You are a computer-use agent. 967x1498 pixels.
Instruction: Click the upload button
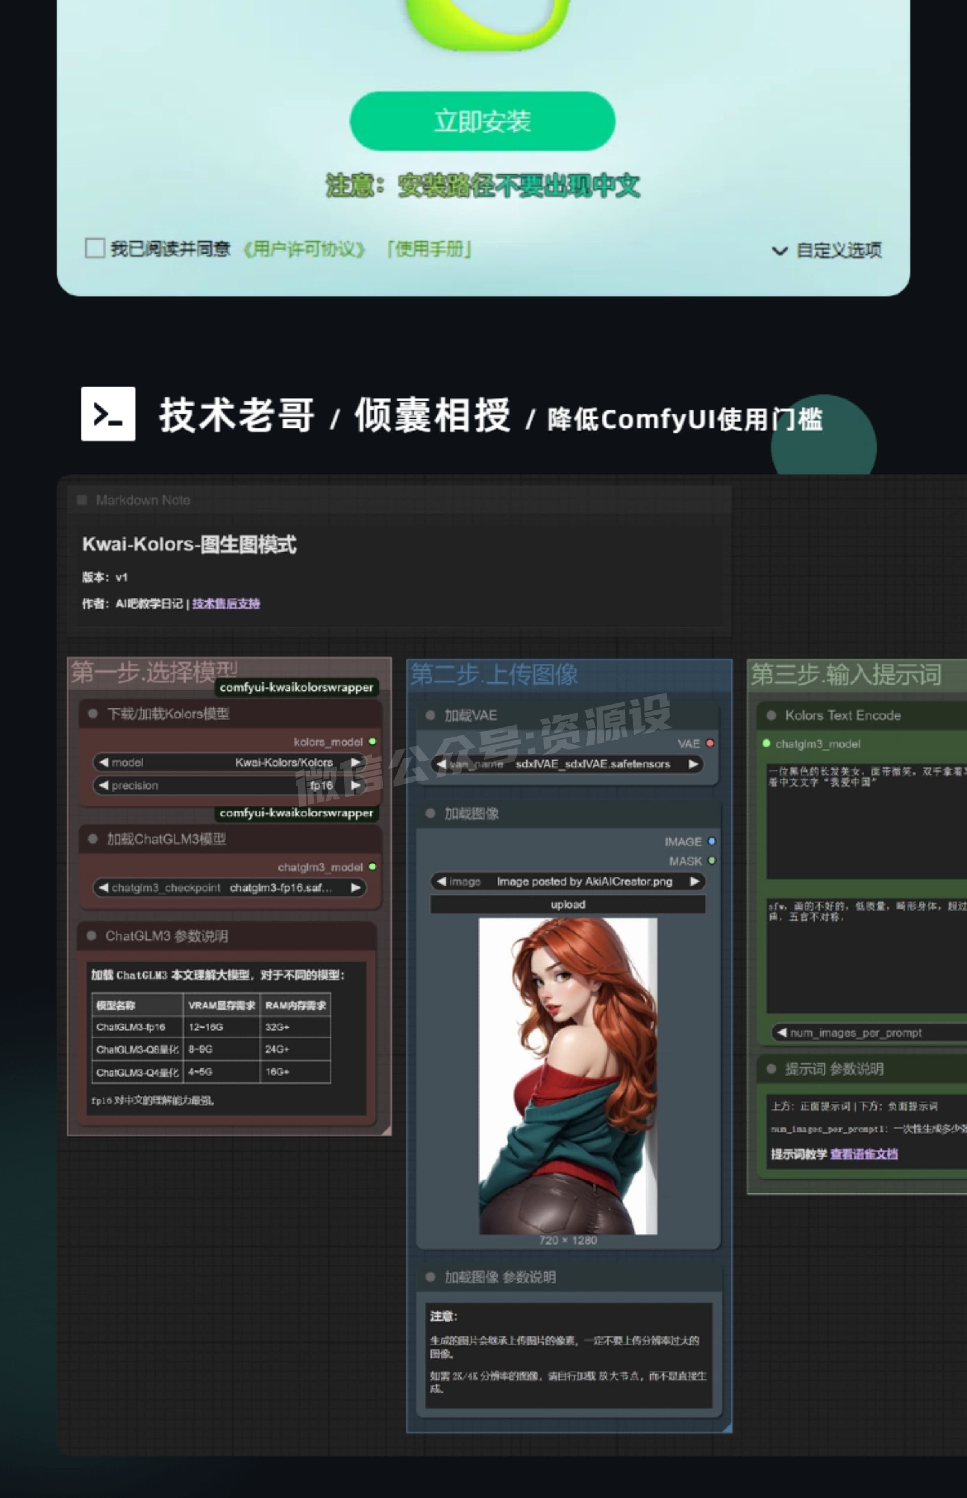[568, 904]
